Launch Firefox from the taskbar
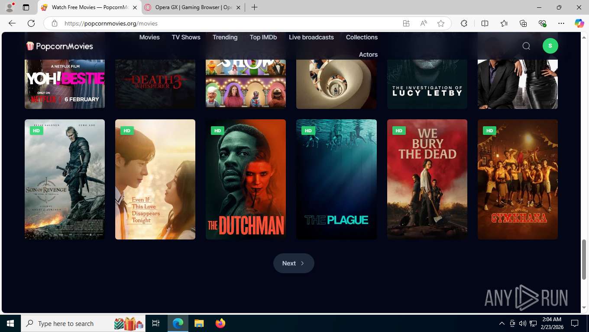 [x=220, y=323]
